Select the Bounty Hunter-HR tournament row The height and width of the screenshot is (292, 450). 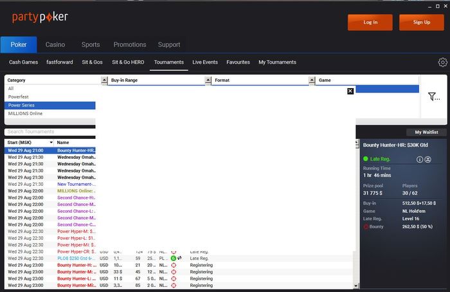pos(50,151)
